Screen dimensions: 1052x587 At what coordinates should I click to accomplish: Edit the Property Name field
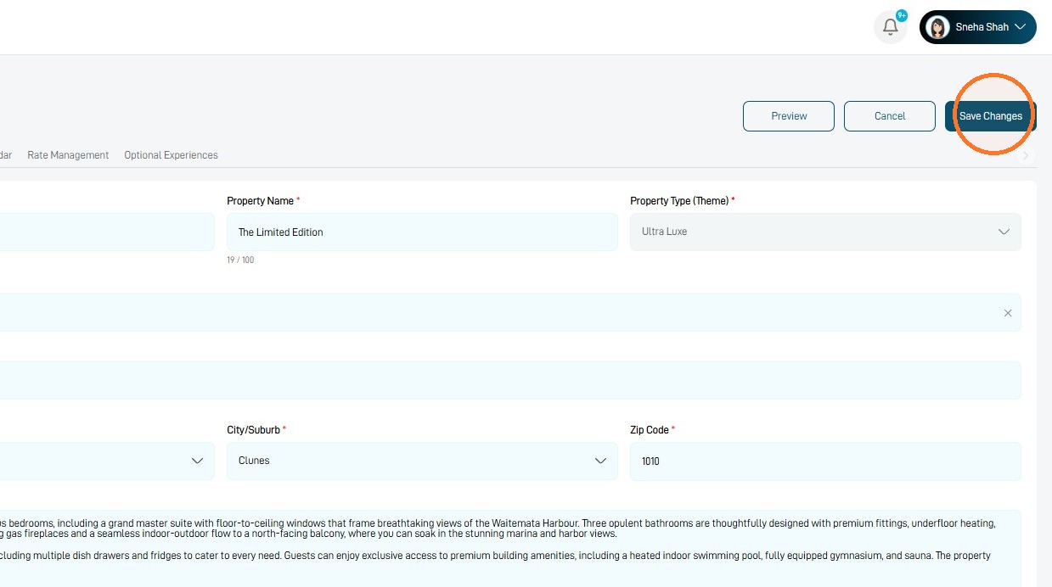[x=422, y=232]
